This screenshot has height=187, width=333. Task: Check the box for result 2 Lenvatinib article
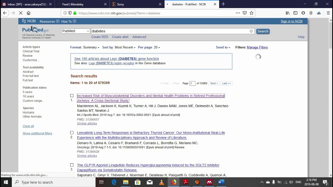pos(72,132)
